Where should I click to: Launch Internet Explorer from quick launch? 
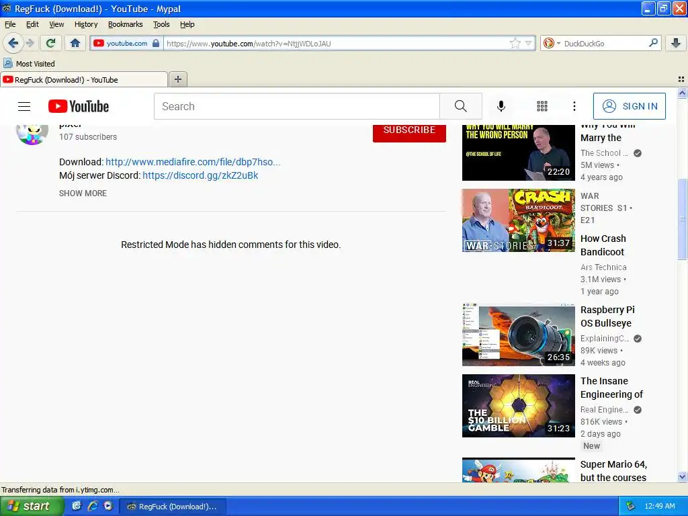click(93, 506)
